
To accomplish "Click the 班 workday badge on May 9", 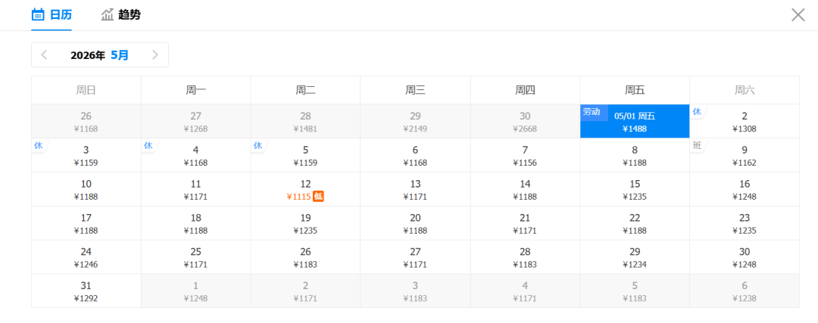I will pos(697,145).
